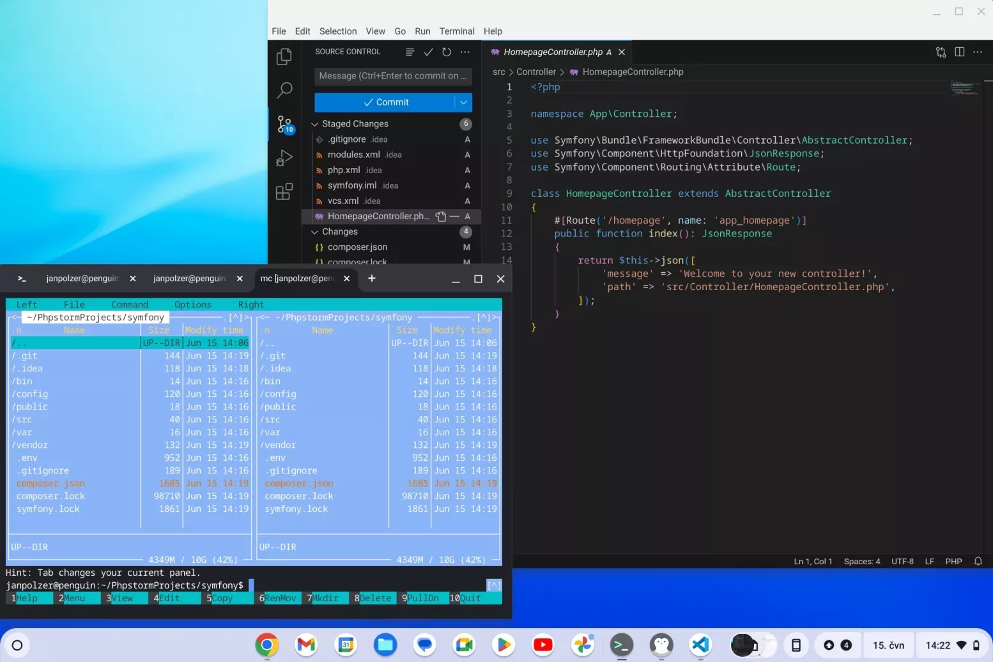Open indentation selector Spaces: 4
Screen dimensions: 993x662
(x=862, y=561)
